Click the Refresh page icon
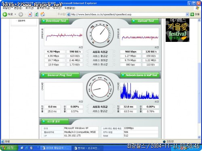This screenshot has height=151, width=202. 36,14
